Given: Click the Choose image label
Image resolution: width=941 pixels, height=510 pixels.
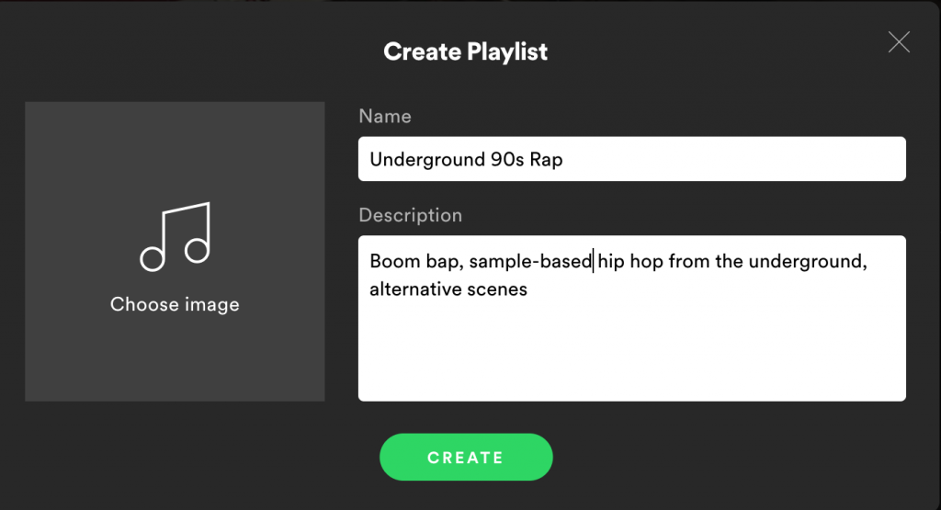Looking at the screenshot, I should tap(175, 304).
